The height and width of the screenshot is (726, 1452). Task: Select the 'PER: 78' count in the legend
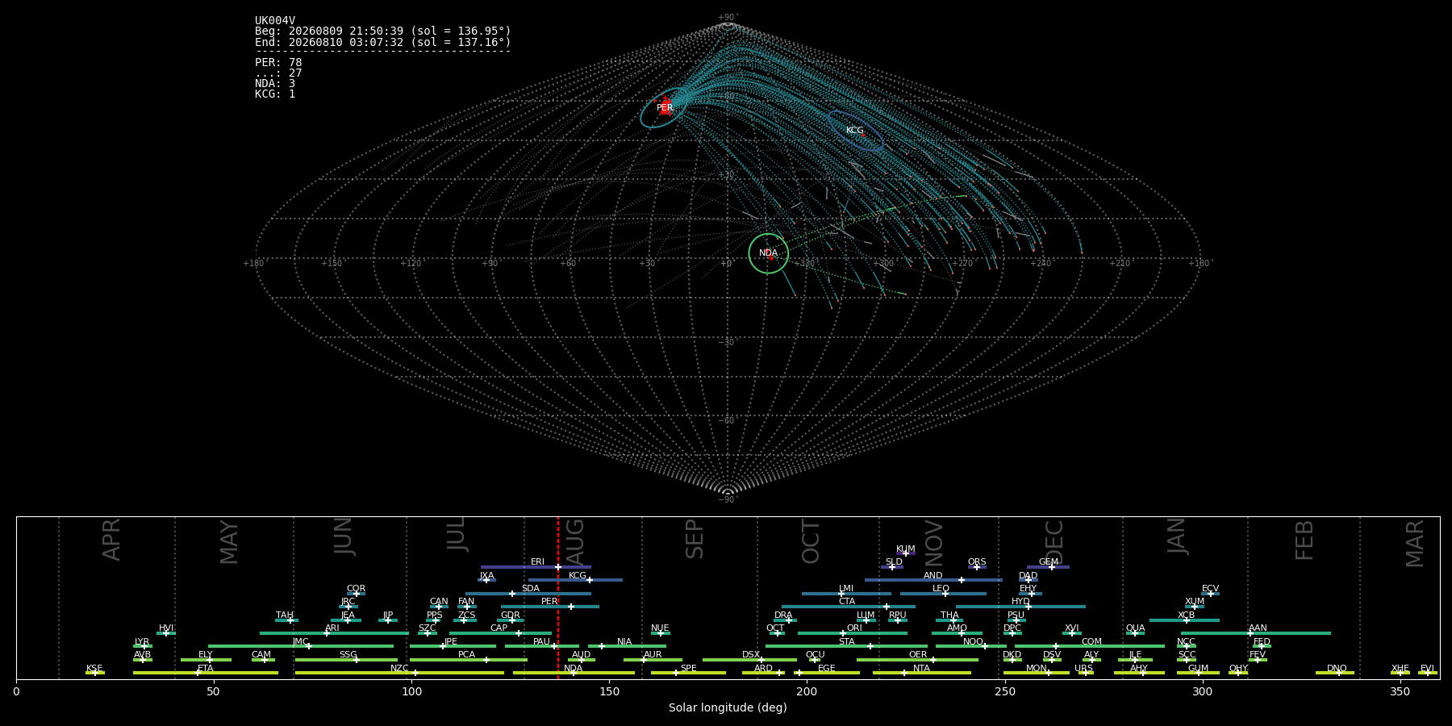coord(278,62)
